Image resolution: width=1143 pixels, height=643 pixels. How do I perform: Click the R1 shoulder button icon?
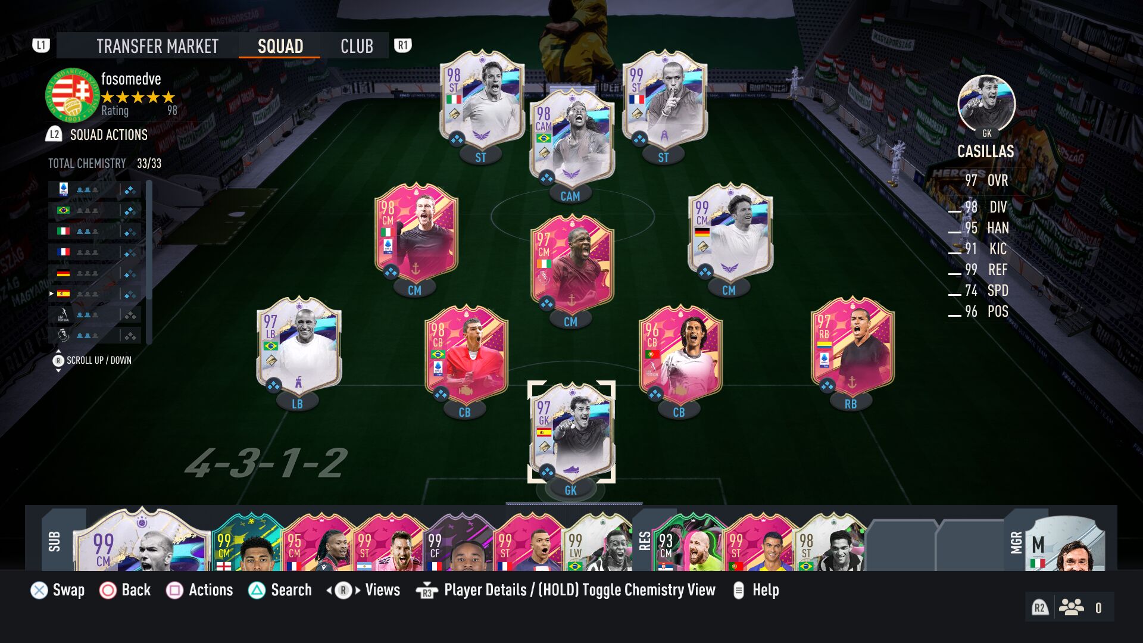(403, 45)
